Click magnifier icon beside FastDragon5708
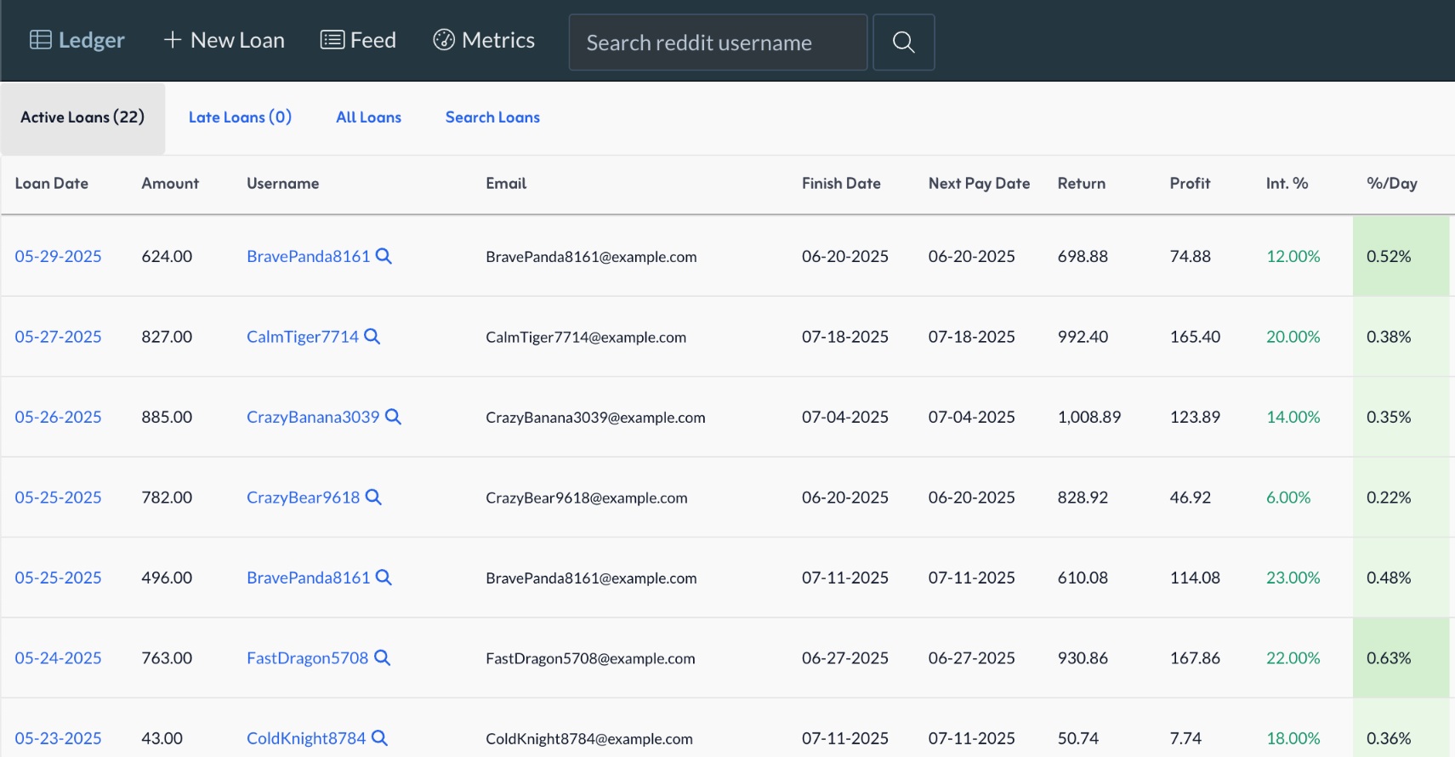Screen dimensions: 1455x757 tap(382, 658)
